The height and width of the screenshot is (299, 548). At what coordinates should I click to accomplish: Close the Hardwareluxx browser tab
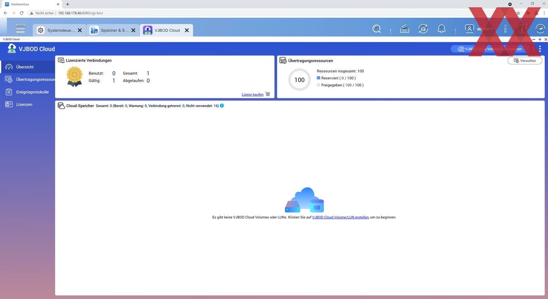[58, 4]
